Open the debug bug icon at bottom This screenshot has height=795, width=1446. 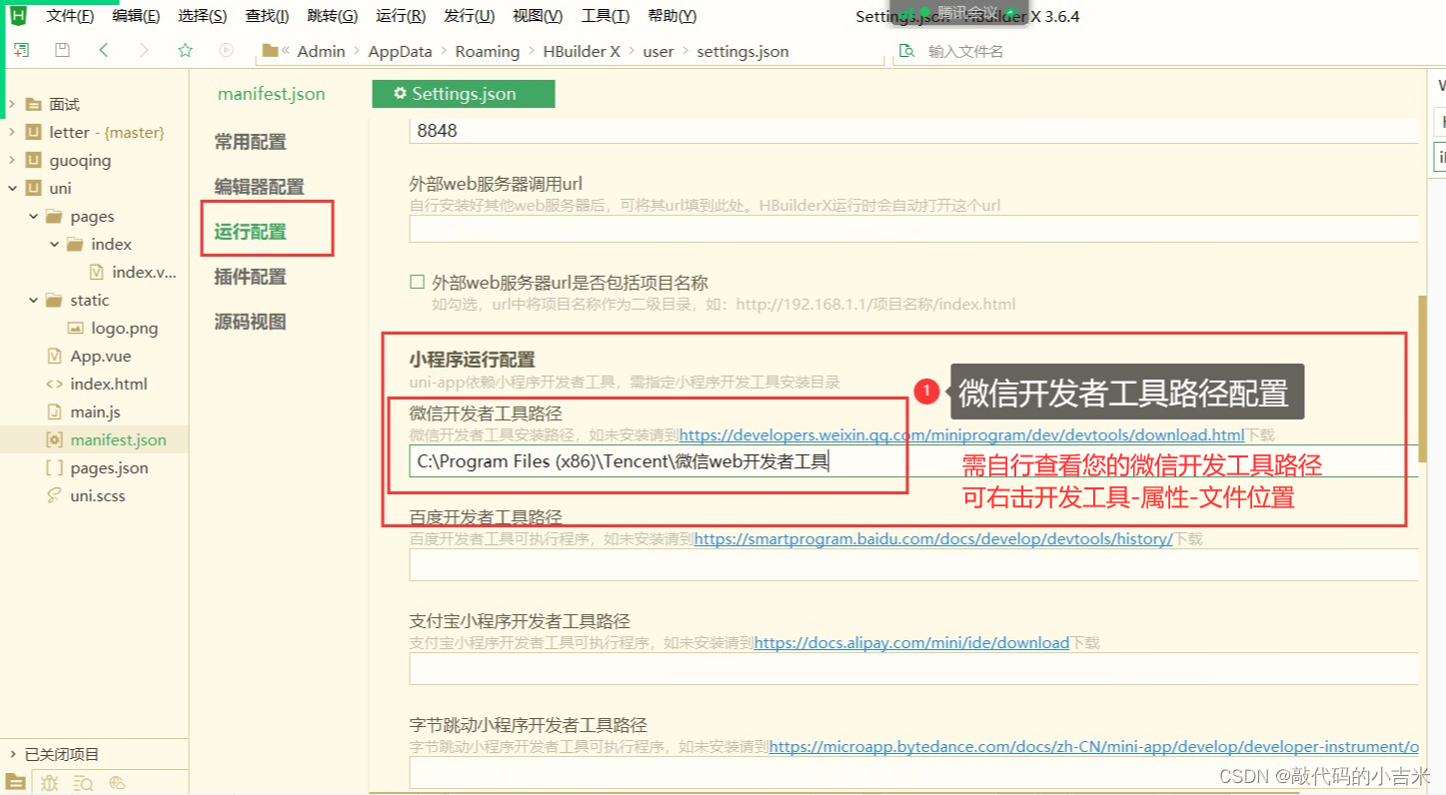click(50, 783)
